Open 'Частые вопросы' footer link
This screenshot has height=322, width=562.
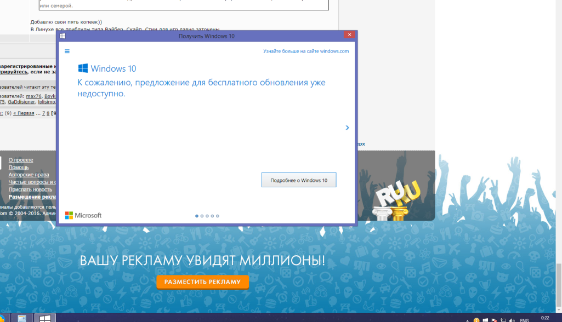(x=32, y=182)
